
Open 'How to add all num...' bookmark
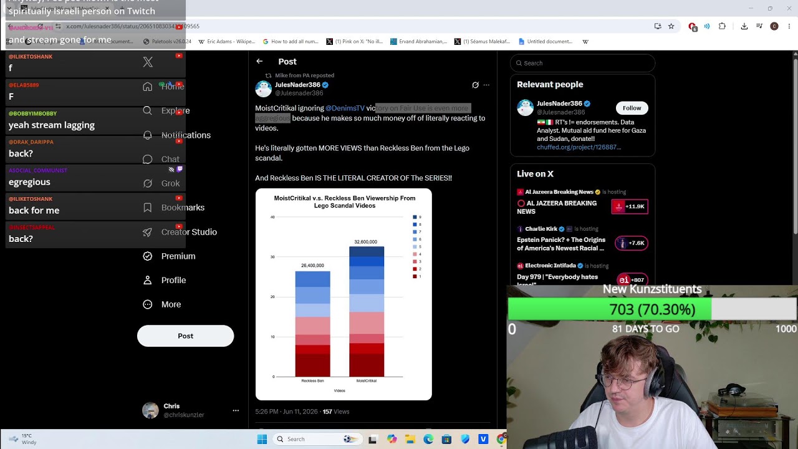pyautogui.click(x=291, y=42)
